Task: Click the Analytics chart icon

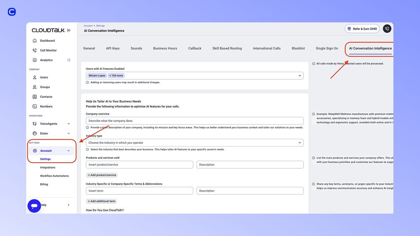Action: point(35,60)
